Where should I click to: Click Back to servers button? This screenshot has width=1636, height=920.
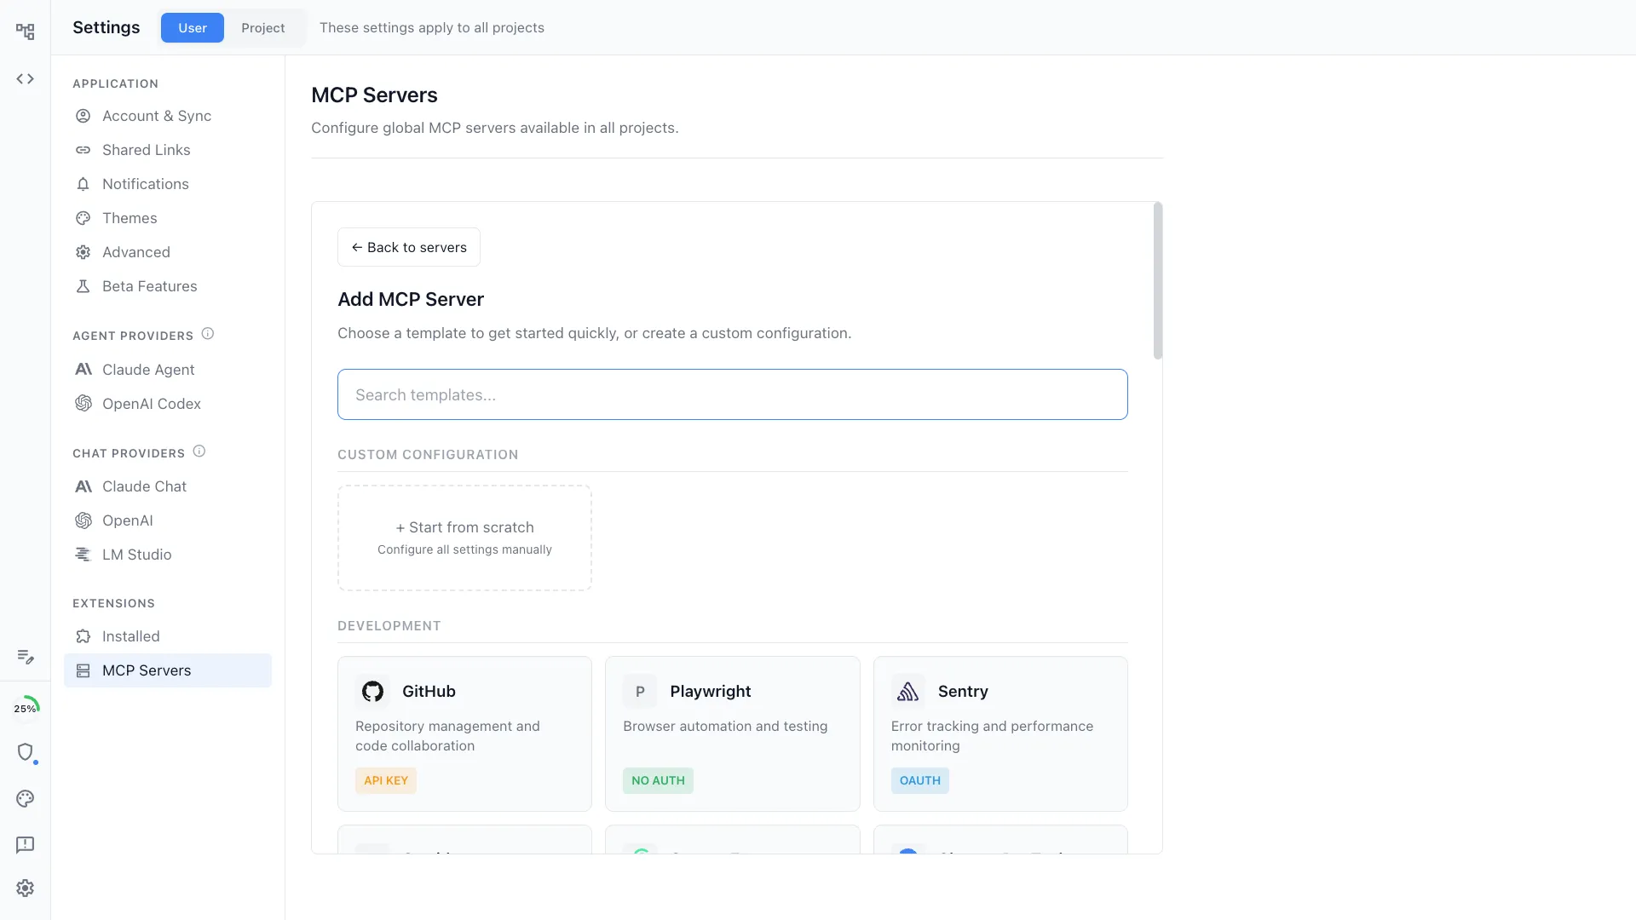[x=409, y=247]
